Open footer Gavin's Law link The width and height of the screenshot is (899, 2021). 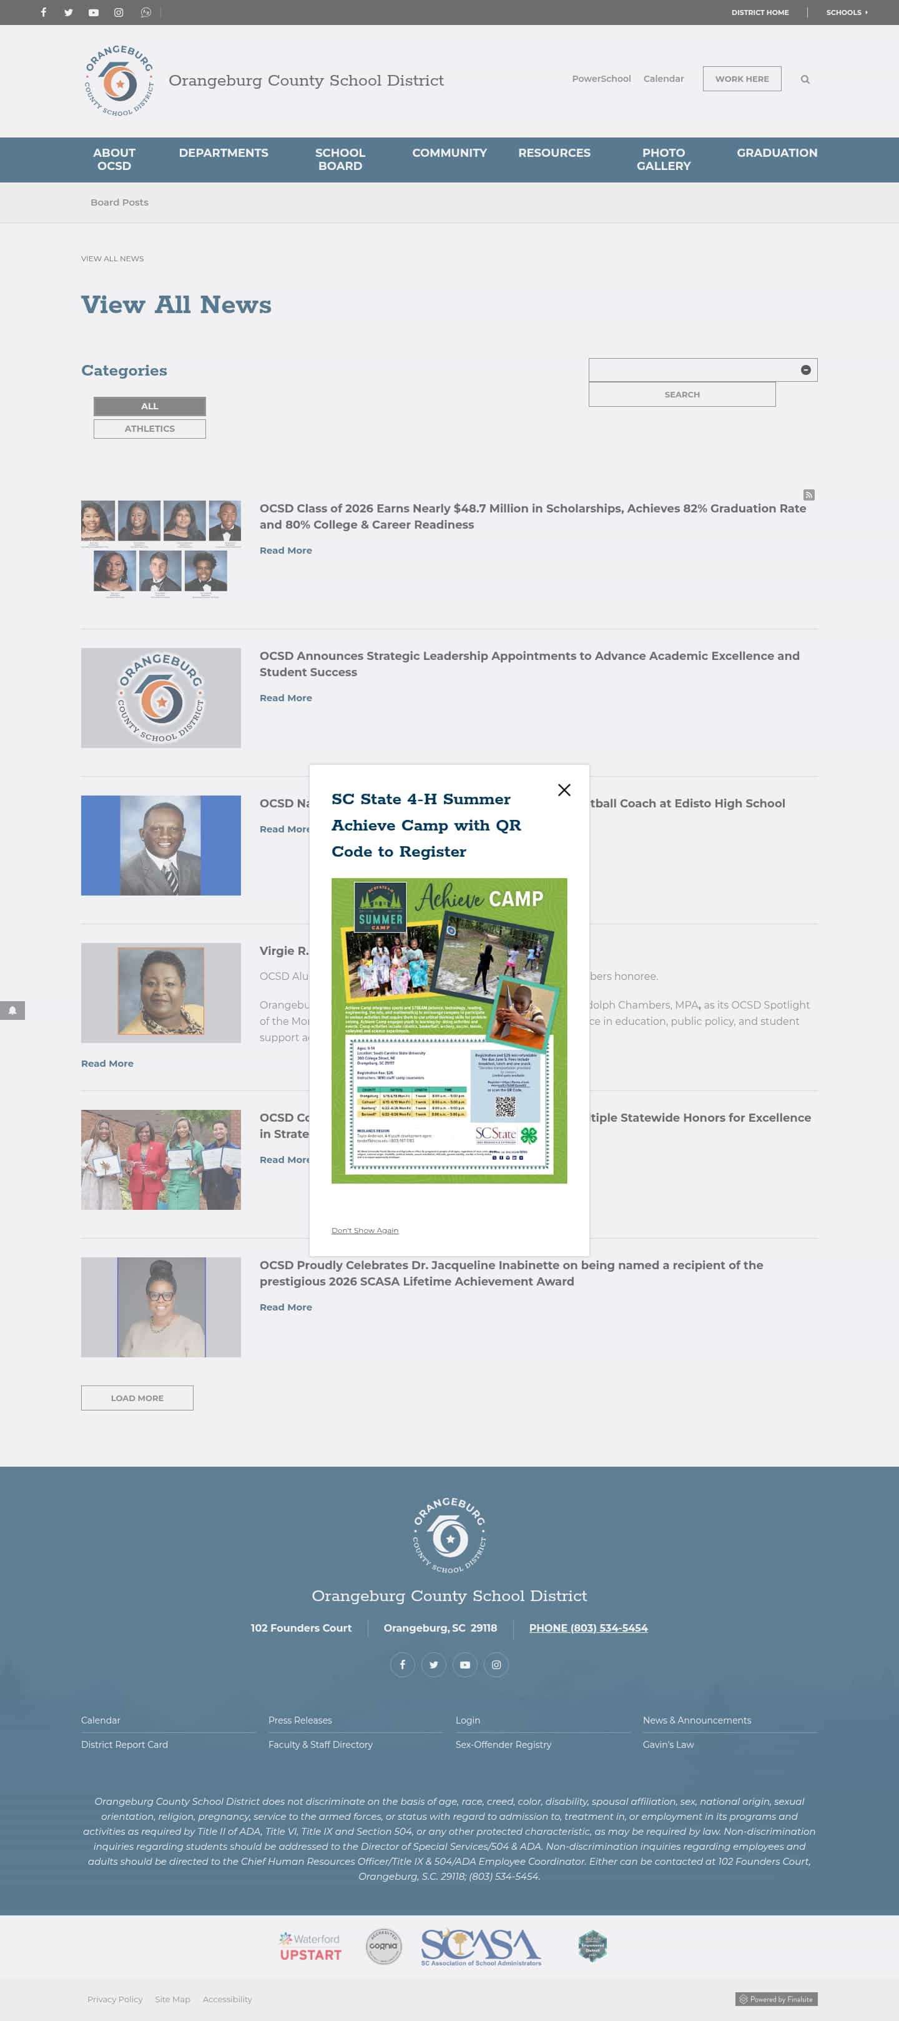[x=668, y=1745]
